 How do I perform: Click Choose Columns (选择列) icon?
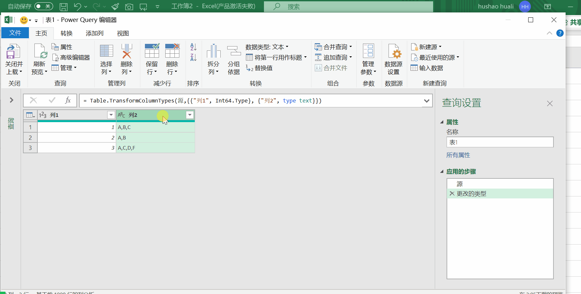pos(107,51)
